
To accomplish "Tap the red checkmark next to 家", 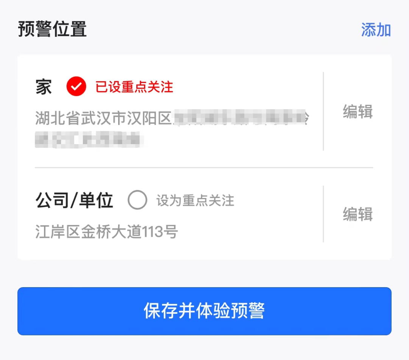I will [x=76, y=86].
